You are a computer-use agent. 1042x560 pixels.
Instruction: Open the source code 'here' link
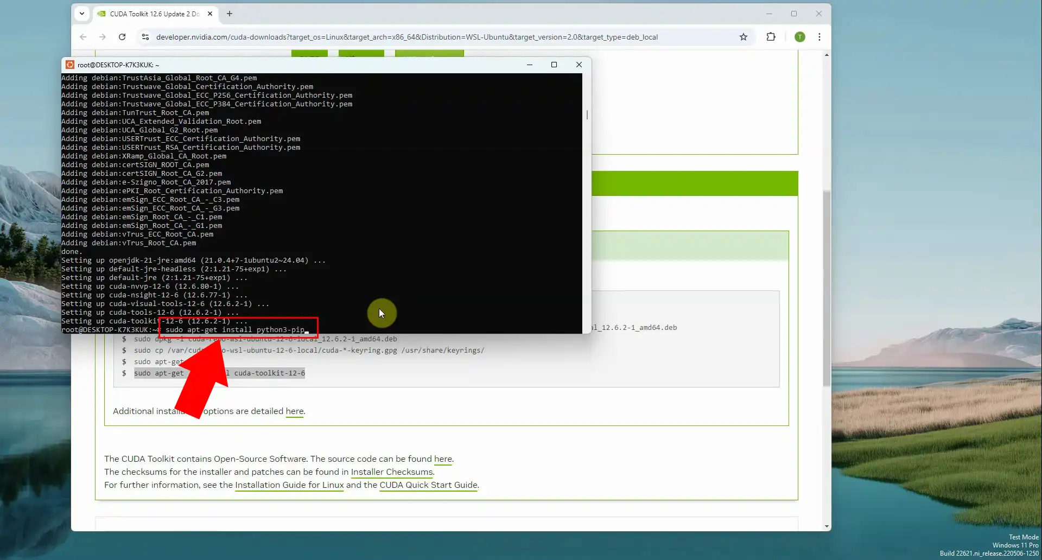[443, 459]
